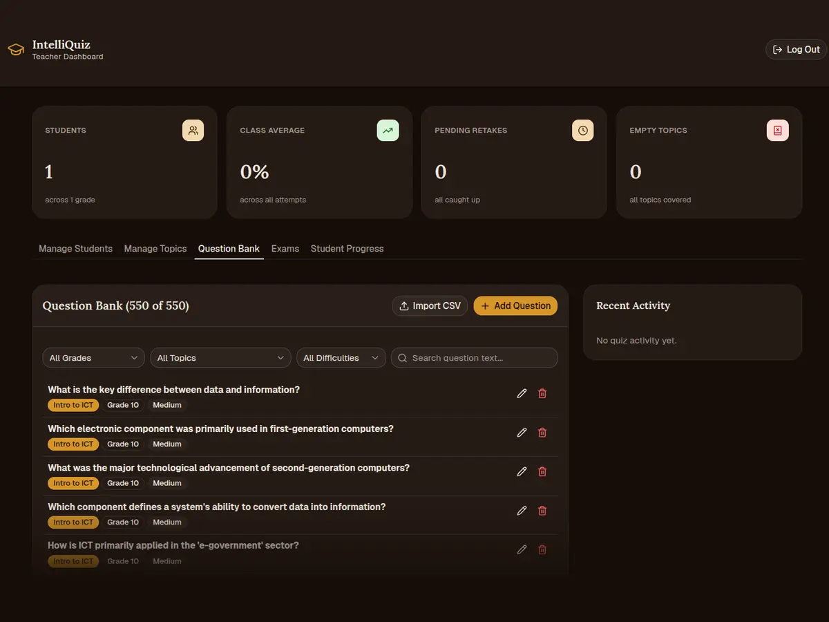Image resolution: width=829 pixels, height=622 pixels.
Task: Click 'Which electronic component was primarily used' question text
Action: click(x=220, y=428)
